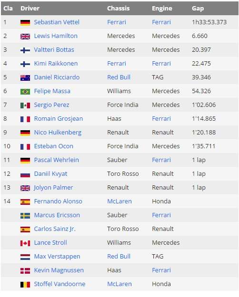Click the Russian flag next to Daniil Kvyat

[25, 174]
